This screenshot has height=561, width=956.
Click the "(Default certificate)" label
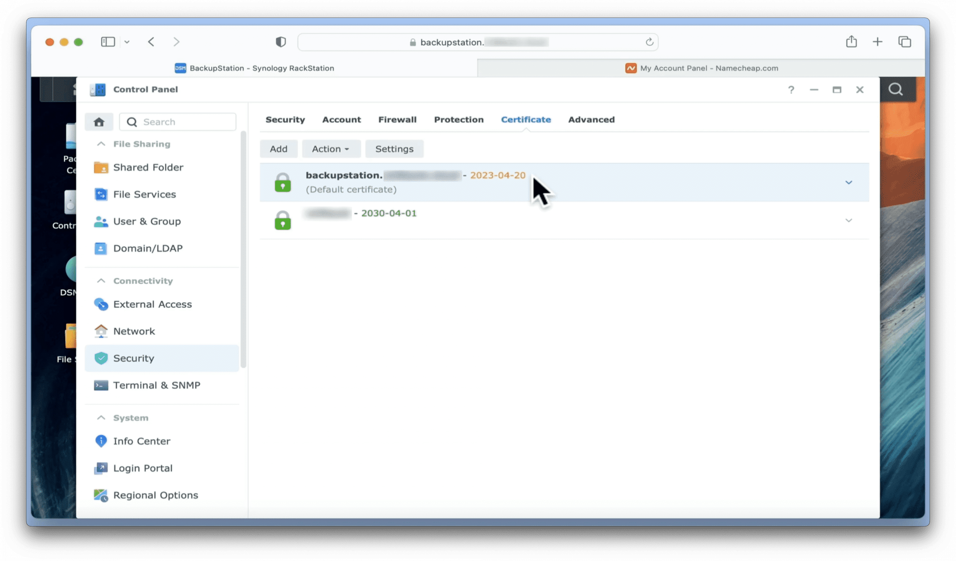(351, 189)
